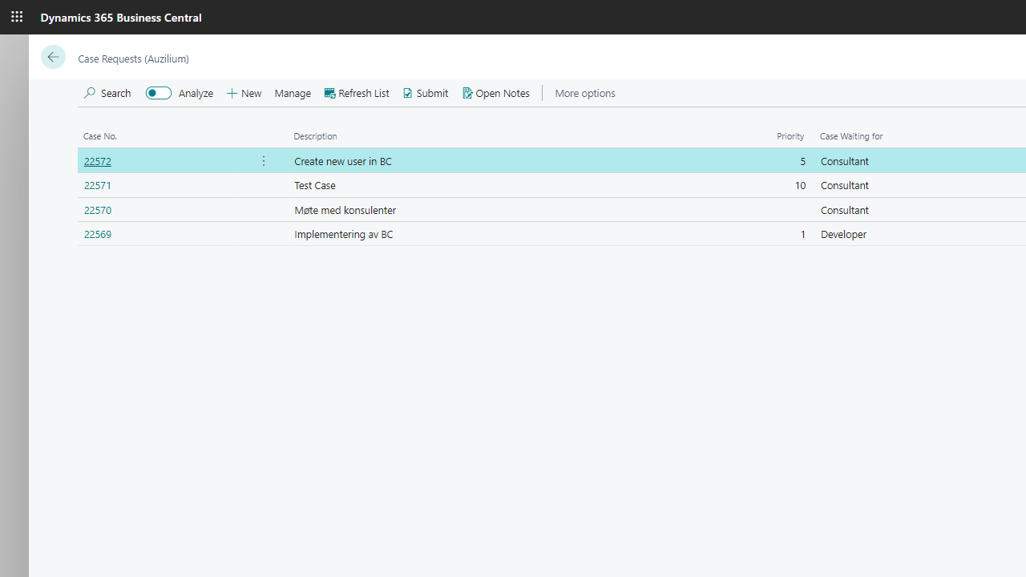This screenshot has height=577, width=1026.
Task: Open the Case No. column header menu
Action: 100,136
